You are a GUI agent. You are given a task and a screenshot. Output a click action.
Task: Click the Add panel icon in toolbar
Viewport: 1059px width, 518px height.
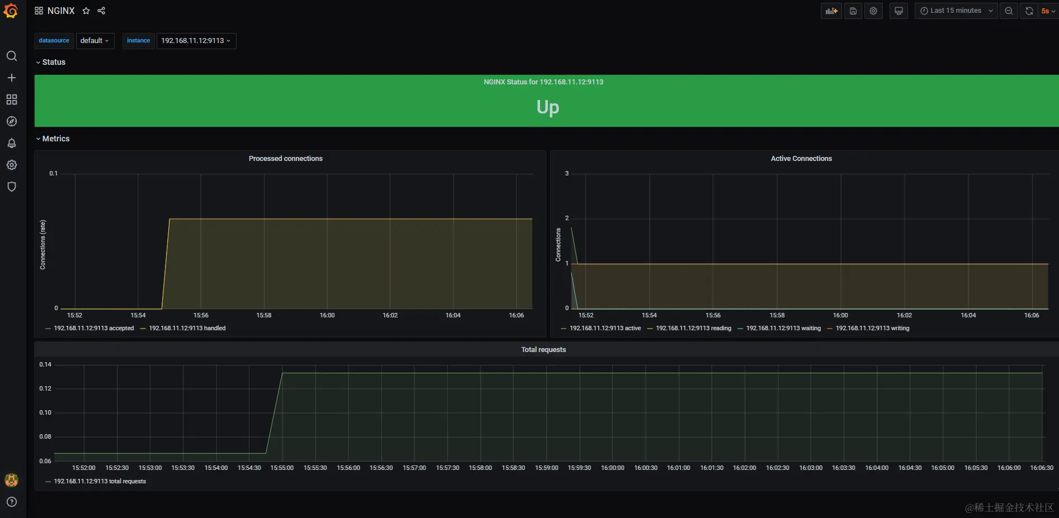coord(831,11)
